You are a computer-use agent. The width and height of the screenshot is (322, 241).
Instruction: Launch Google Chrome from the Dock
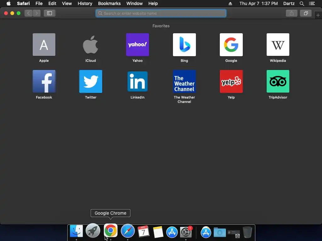[x=110, y=231]
